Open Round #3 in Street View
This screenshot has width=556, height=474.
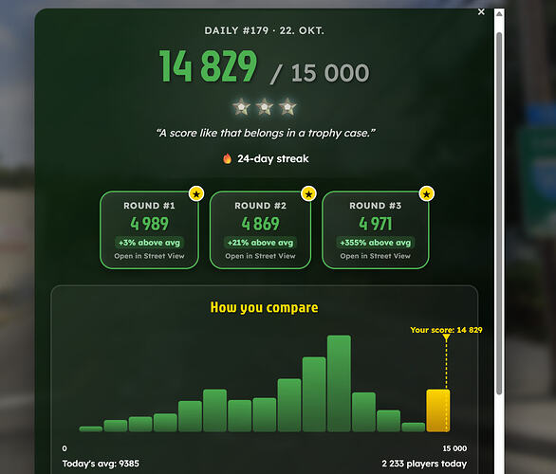click(x=375, y=256)
